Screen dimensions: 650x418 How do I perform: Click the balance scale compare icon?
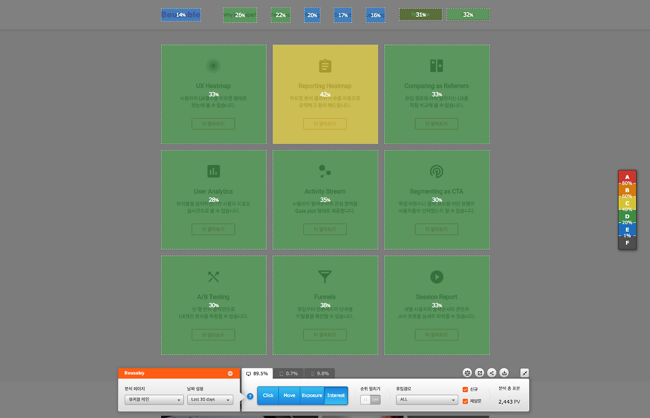tap(467, 373)
